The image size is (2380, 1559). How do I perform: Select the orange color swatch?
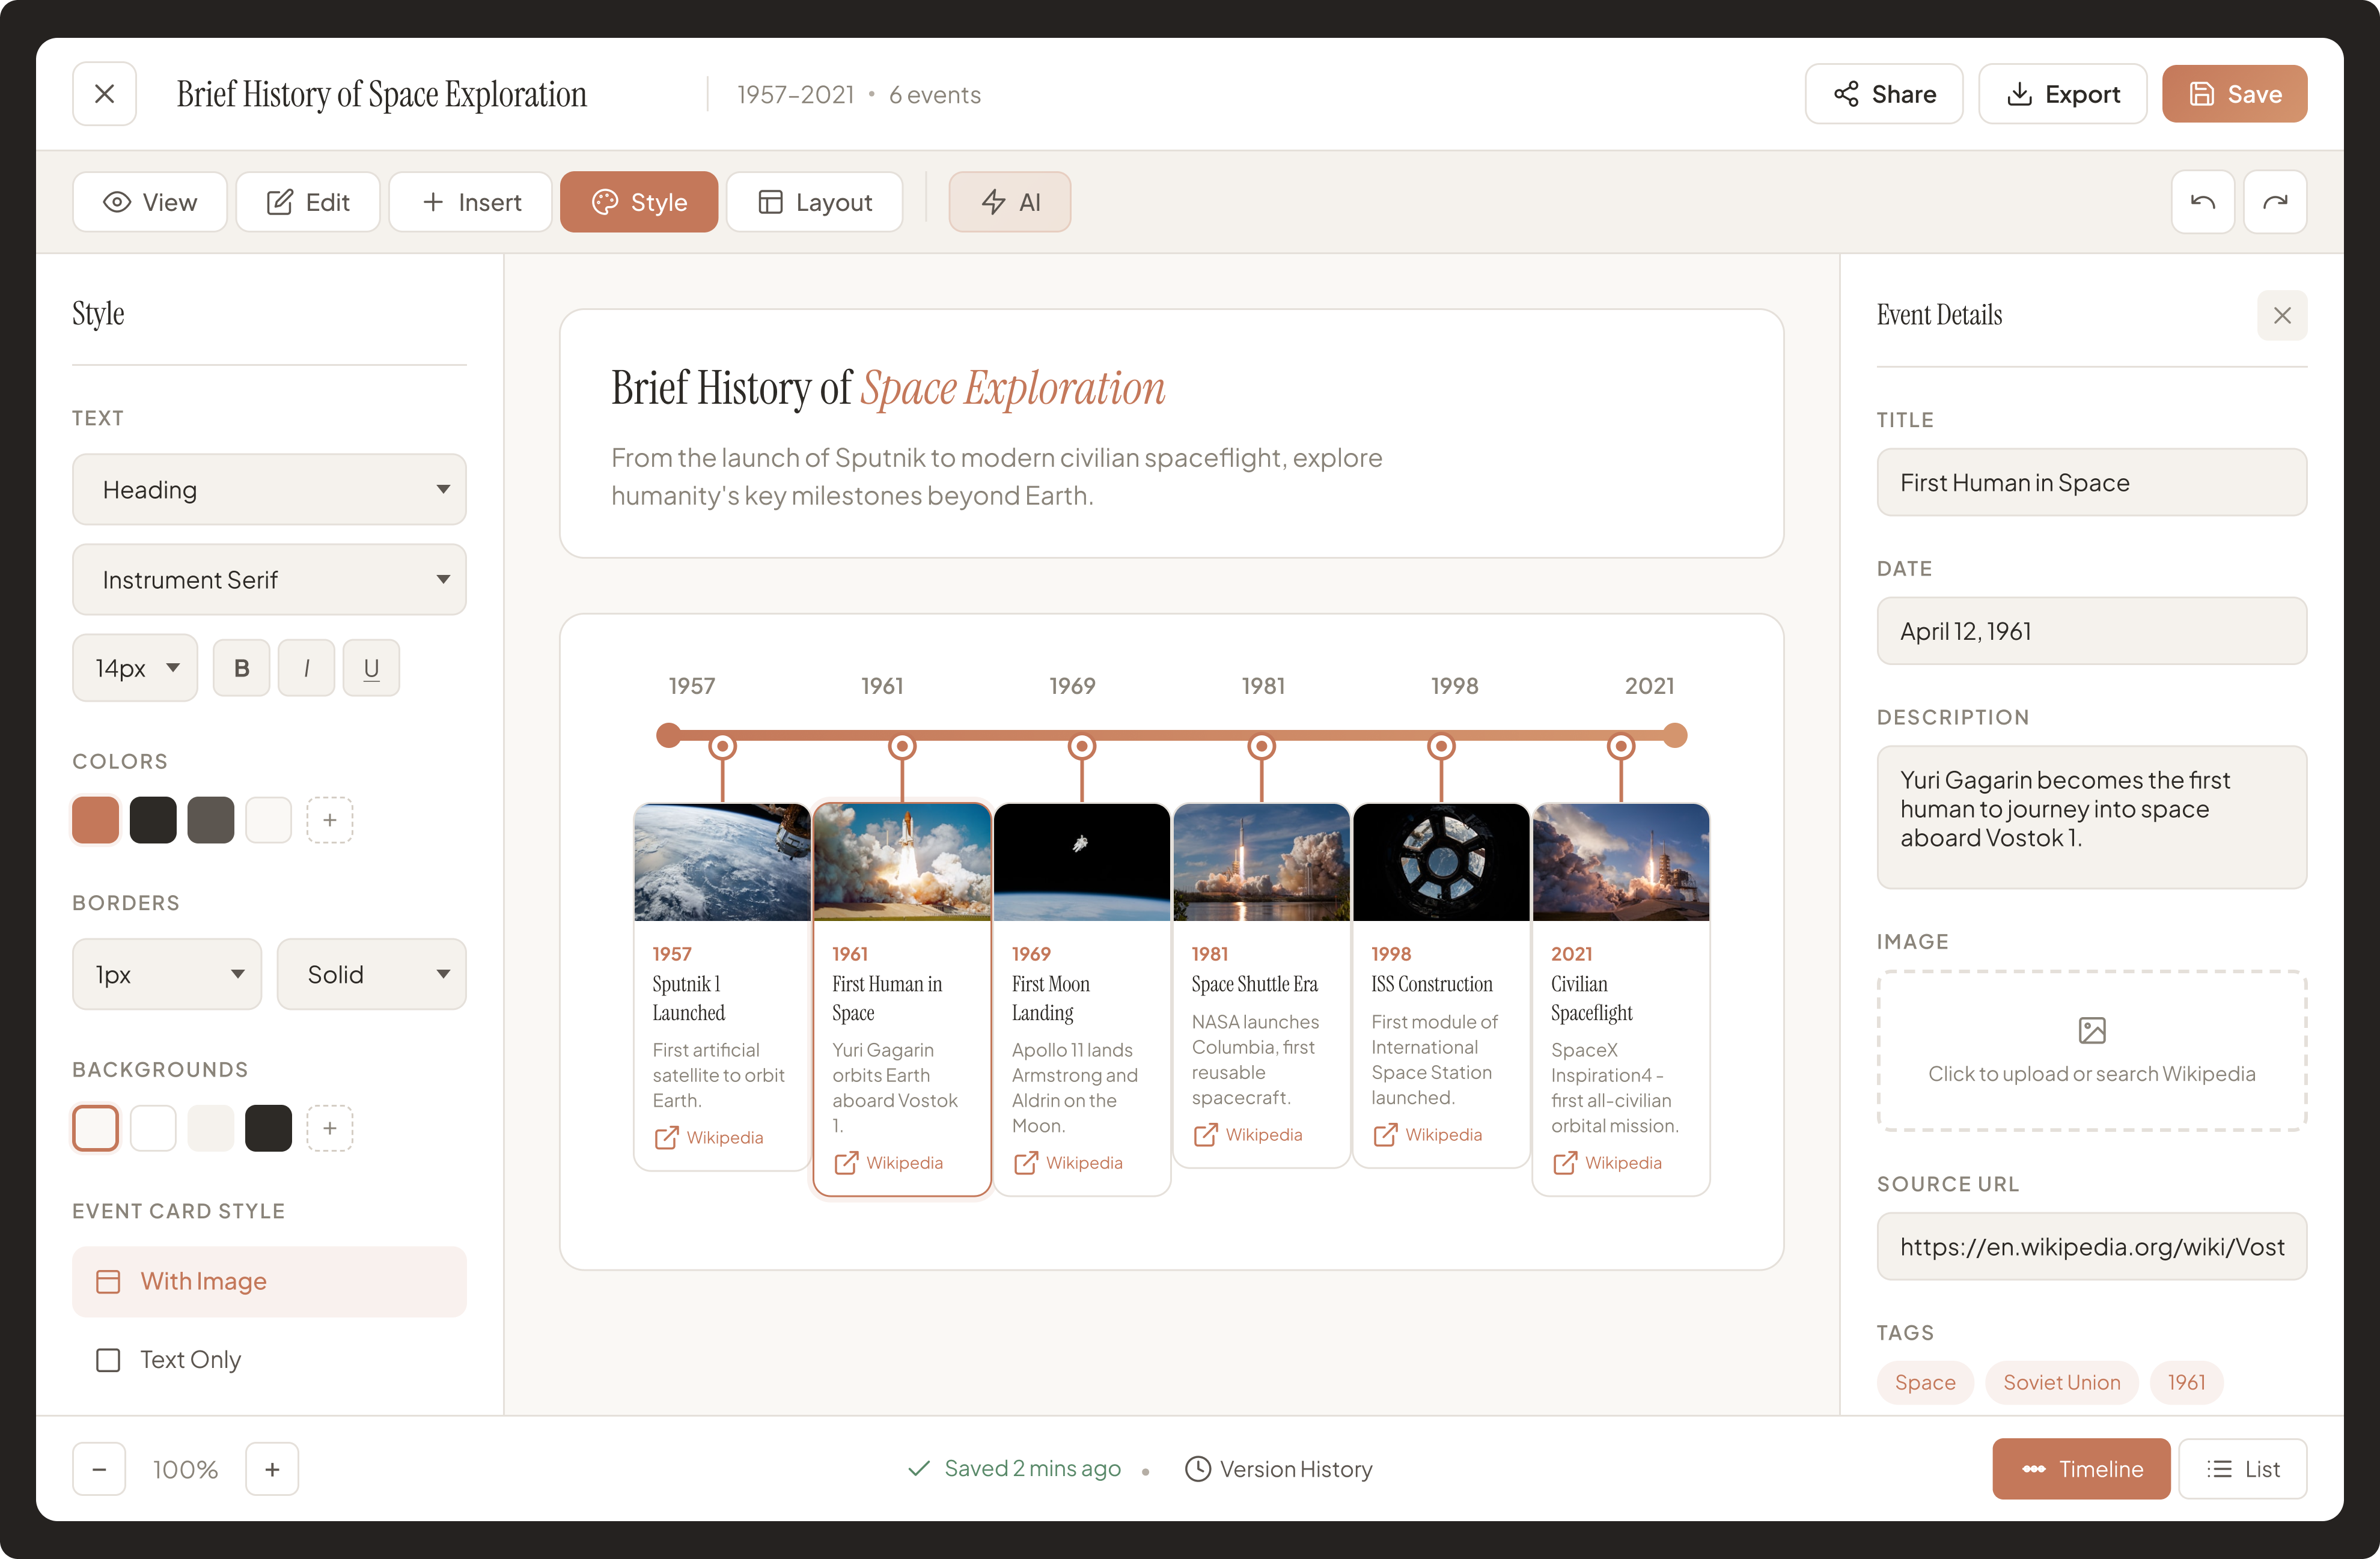click(x=95, y=818)
